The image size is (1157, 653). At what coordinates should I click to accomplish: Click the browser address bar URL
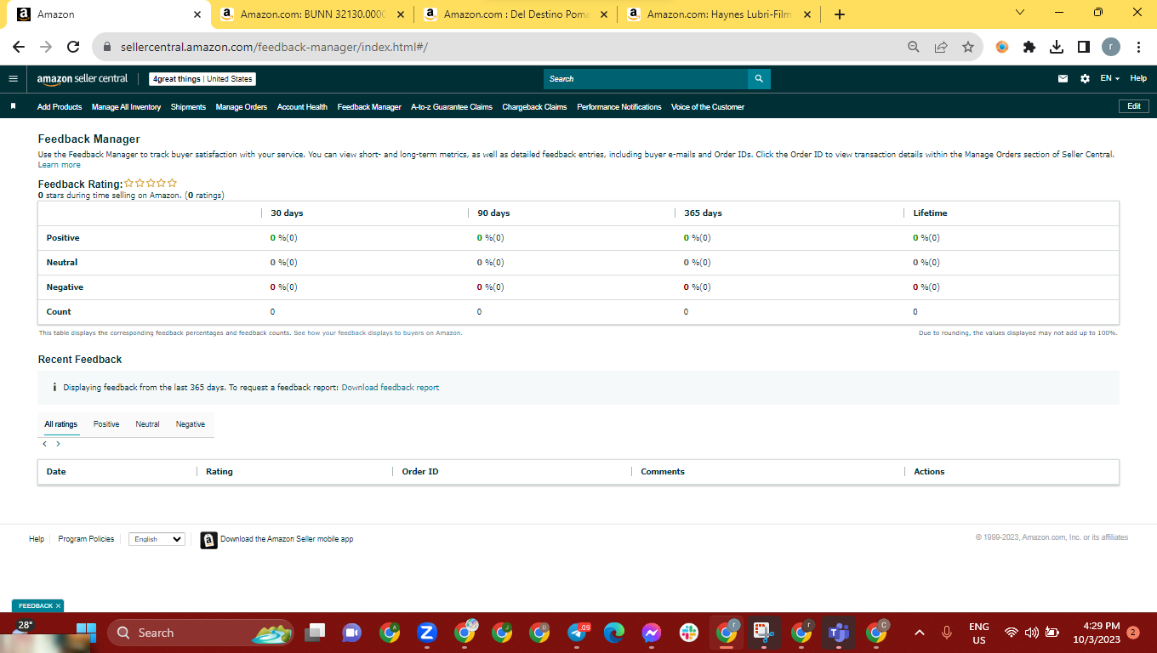272,48
